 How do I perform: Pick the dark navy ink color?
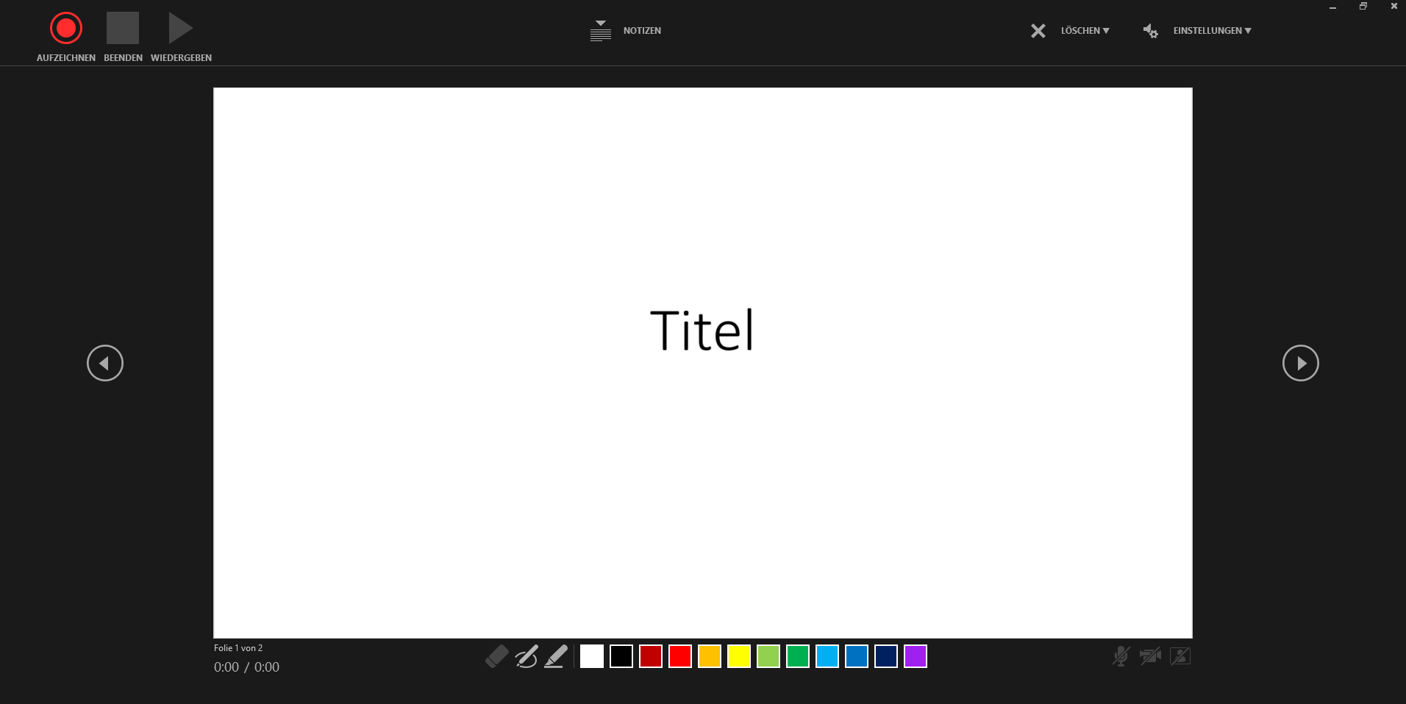point(886,656)
